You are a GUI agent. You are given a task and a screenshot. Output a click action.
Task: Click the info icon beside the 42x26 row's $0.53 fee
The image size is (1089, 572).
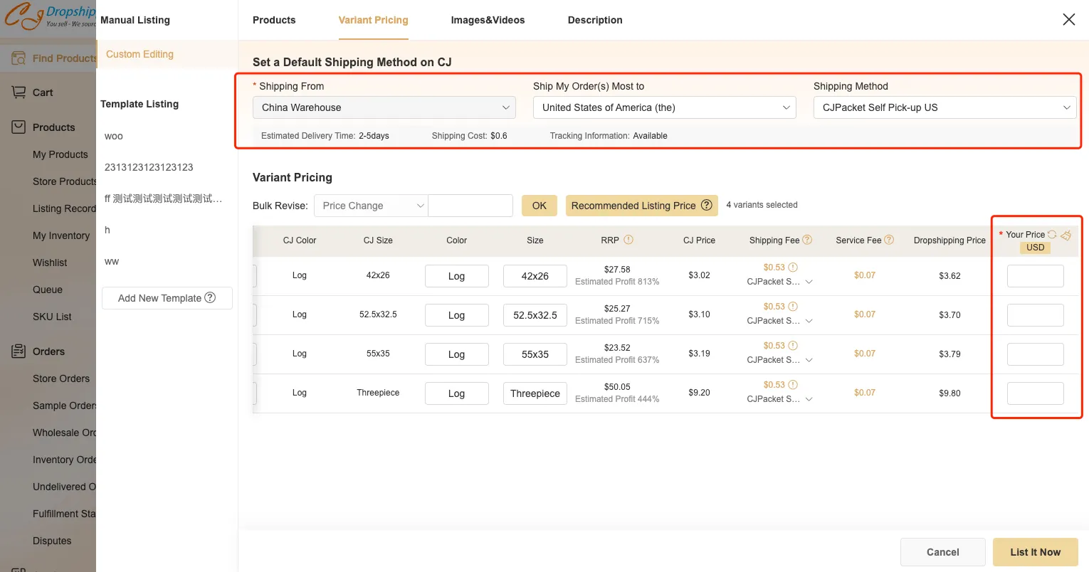793,268
